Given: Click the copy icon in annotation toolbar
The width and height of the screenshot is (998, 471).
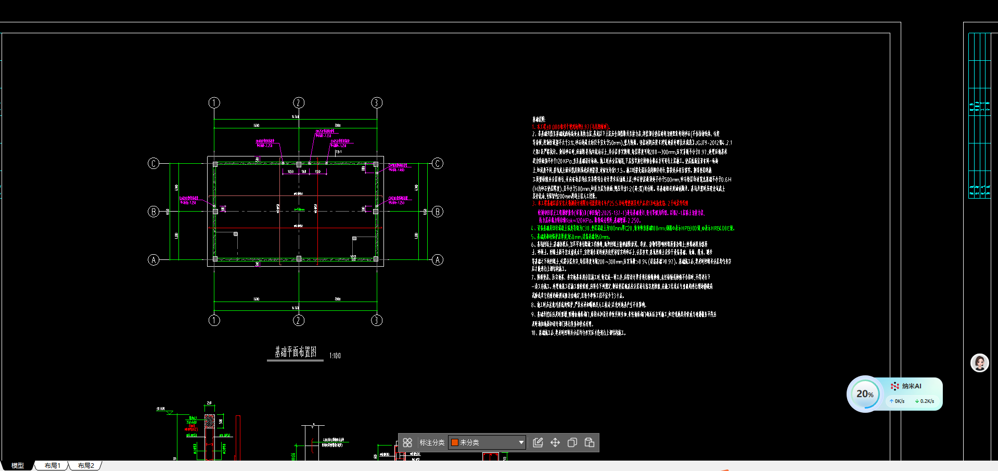Looking at the screenshot, I should 572,442.
